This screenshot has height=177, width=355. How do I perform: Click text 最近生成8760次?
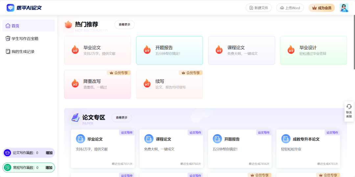(x=190, y=164)
